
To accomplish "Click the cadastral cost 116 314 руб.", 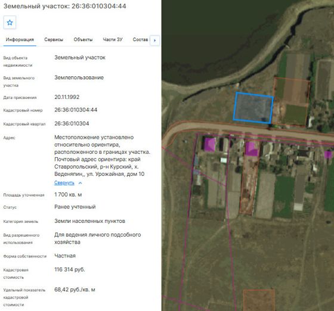I will (70, 269).
